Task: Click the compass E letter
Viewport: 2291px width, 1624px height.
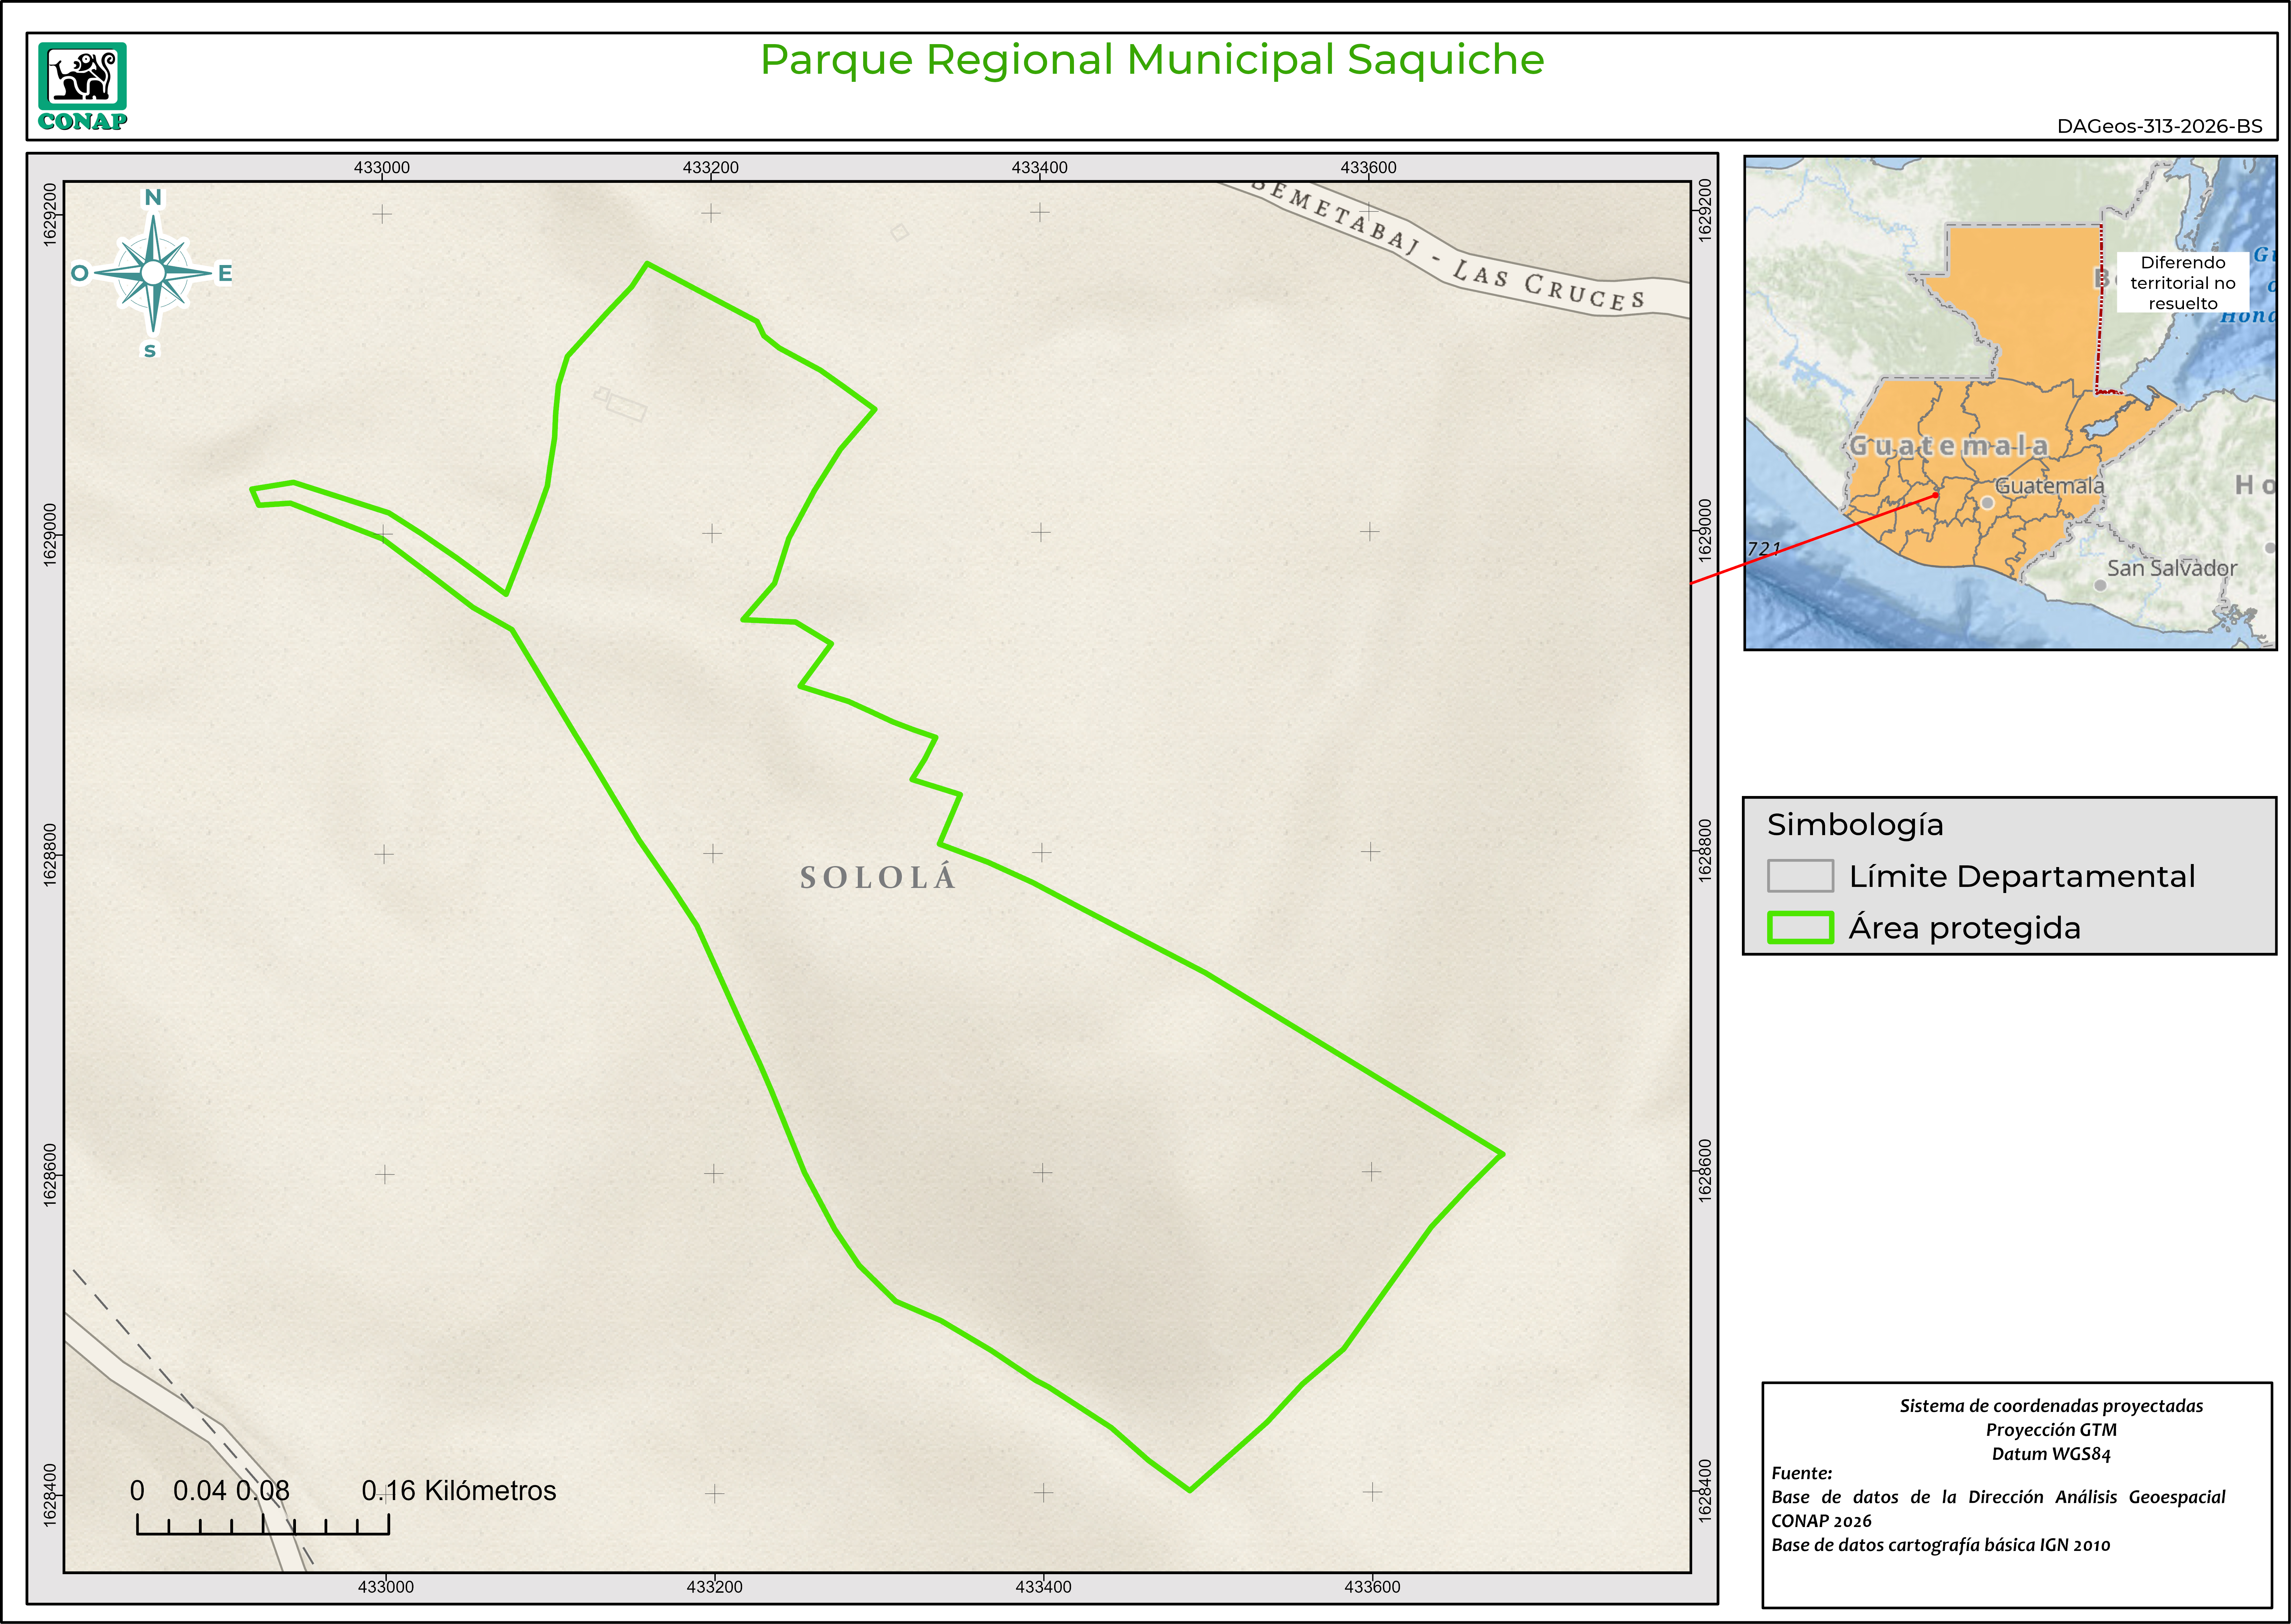Action: [225, 273]
